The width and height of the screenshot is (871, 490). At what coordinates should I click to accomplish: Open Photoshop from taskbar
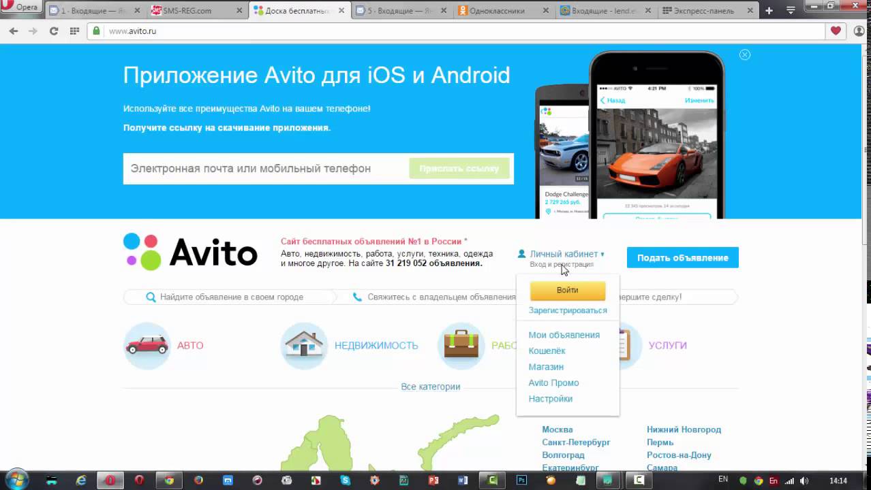[522, 480]
